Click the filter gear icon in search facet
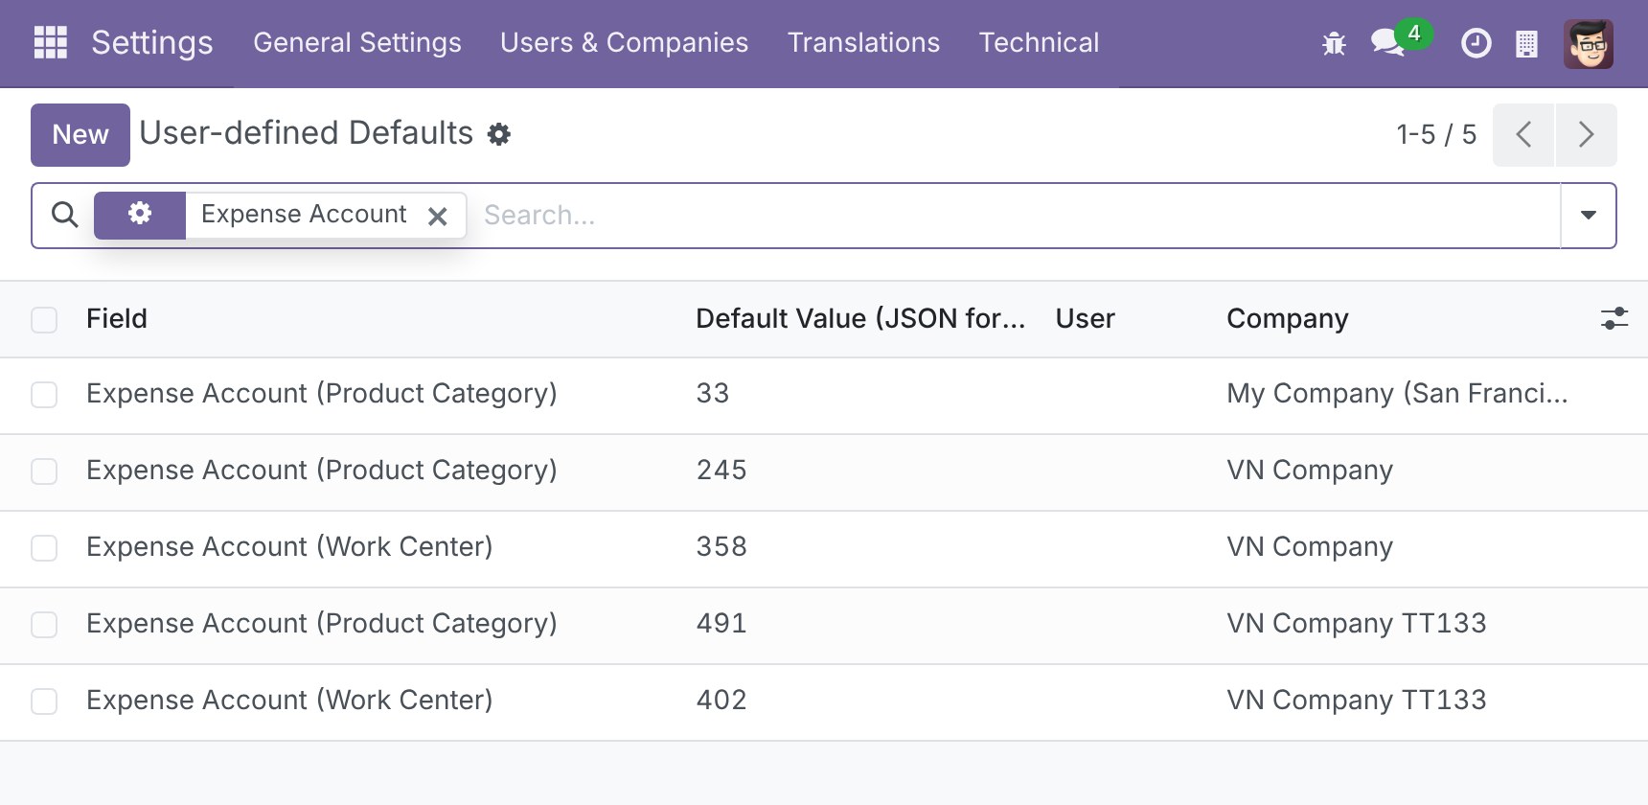The image size is (1648, 805). click(140, 214)
